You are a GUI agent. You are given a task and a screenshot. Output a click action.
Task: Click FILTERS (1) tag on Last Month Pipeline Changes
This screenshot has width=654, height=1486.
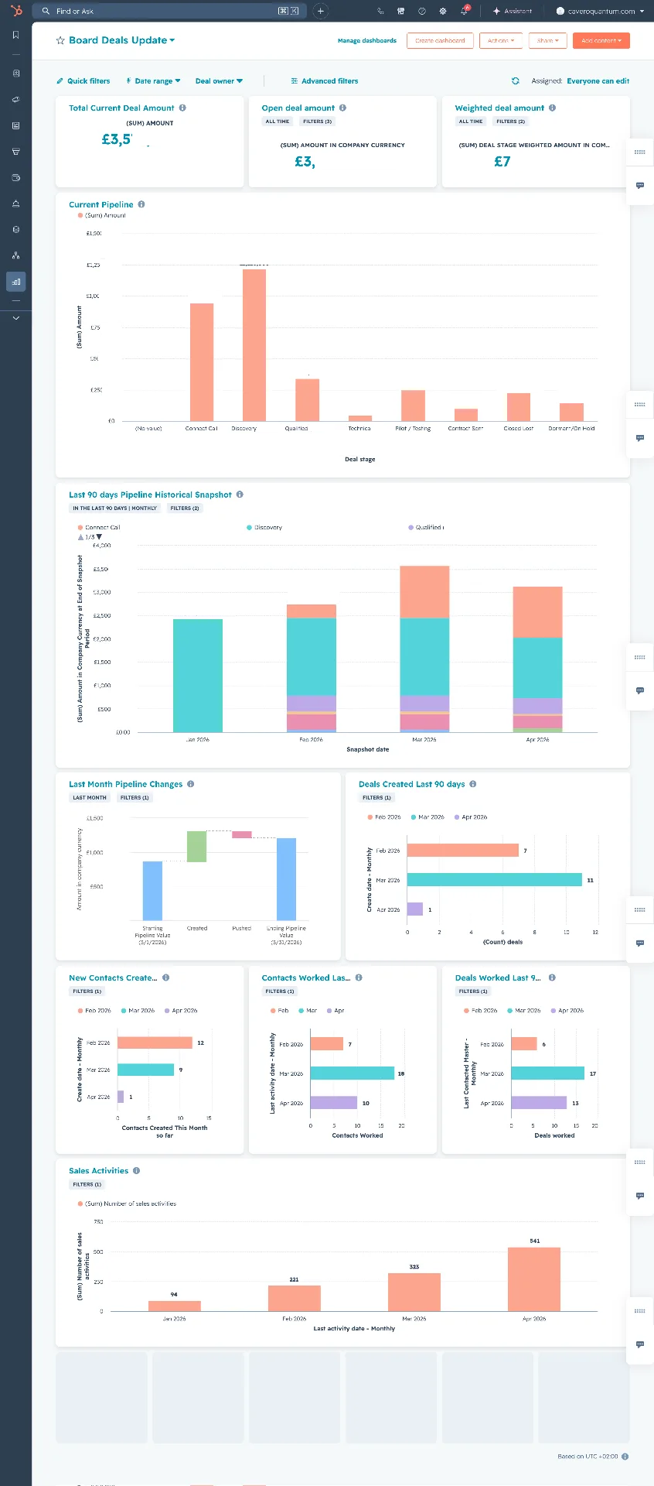pos(135,797)
